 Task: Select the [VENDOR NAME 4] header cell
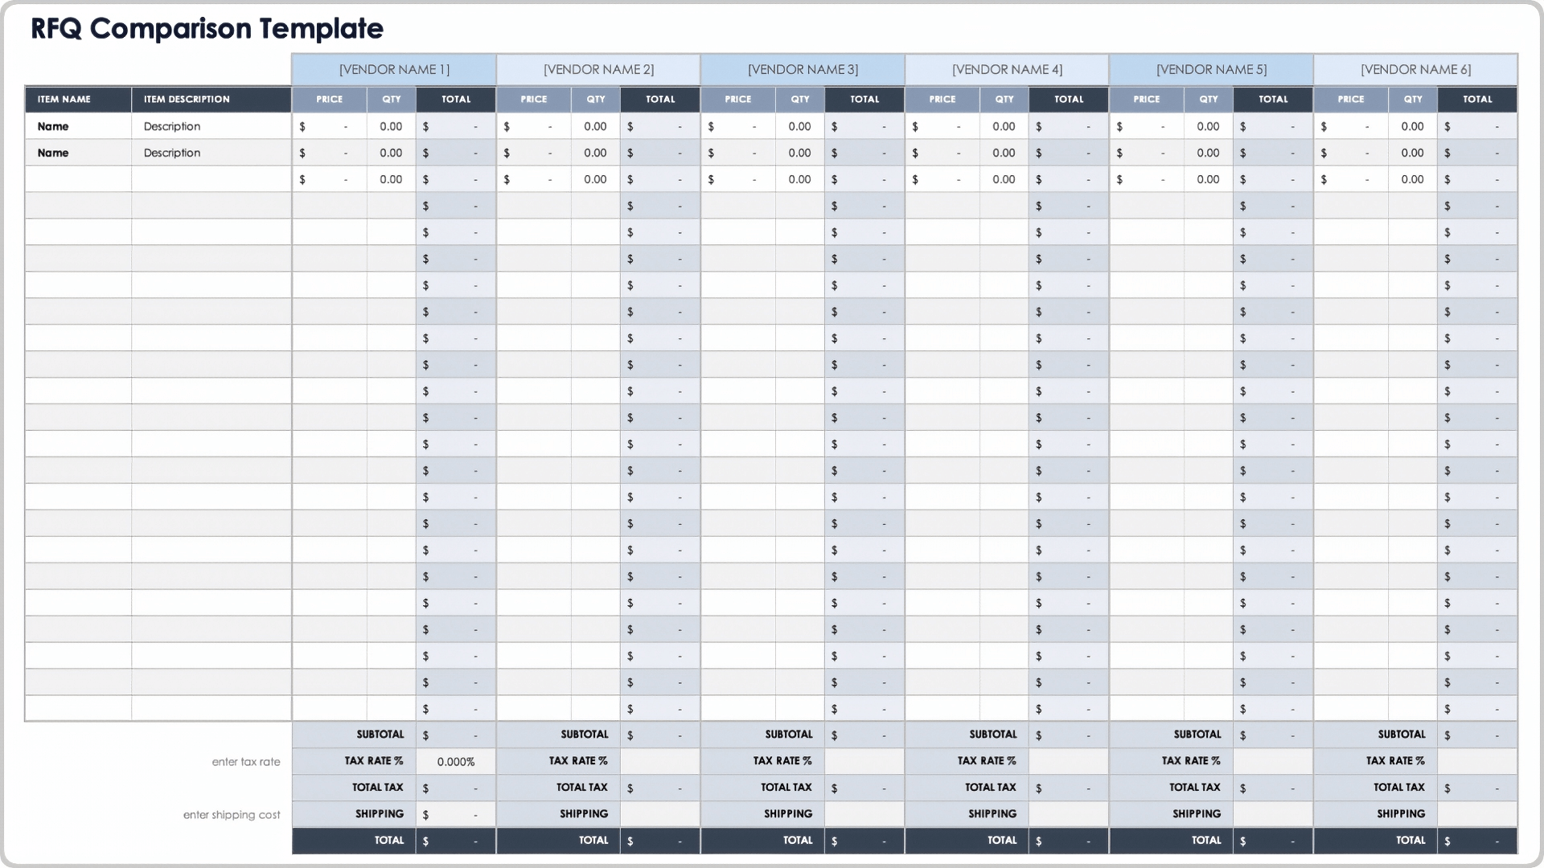click(1007, 70)
